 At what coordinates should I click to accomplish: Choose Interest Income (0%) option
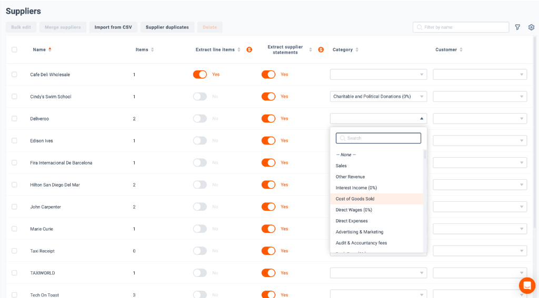[377, 188]
